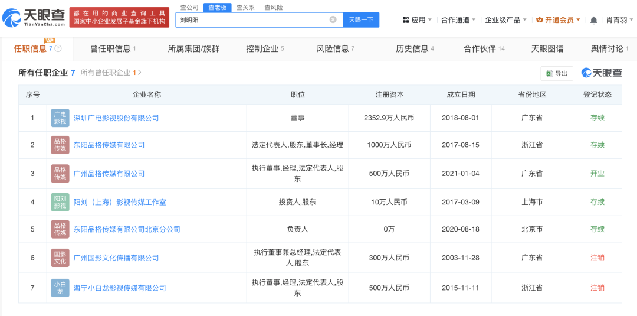637x316 pixels.
Task: Click the 阳刘影视 logo badge
Action: [x=60, y=202]
